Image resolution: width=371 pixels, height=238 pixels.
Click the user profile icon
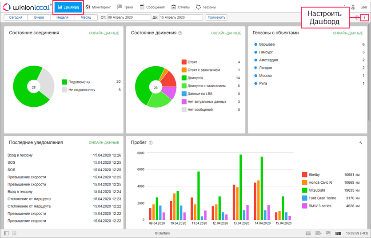click(x=353, y=7)
